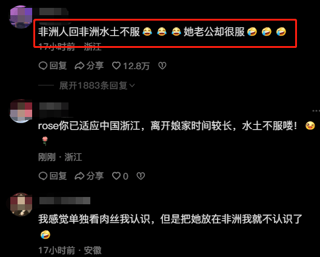320x257 pixels.
Task: Open the third commenter's avatar
Action: click(x=21, y=204)
